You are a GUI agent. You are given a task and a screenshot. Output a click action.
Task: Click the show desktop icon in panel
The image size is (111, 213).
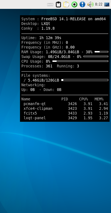(x=107, y=4)
